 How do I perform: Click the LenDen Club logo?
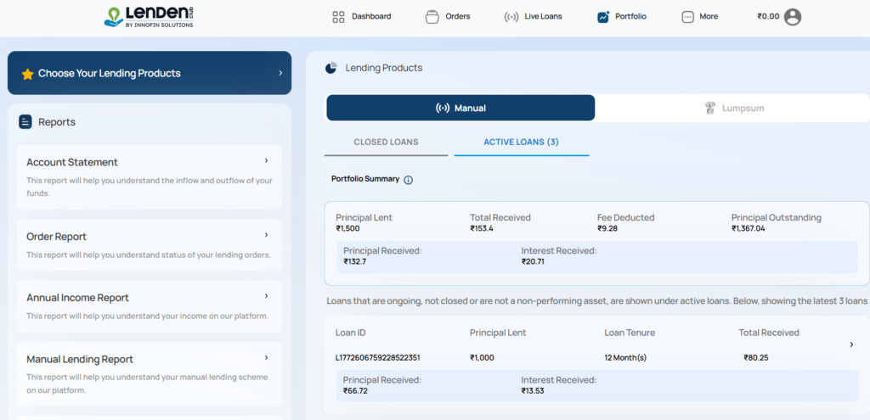[149, 17]
